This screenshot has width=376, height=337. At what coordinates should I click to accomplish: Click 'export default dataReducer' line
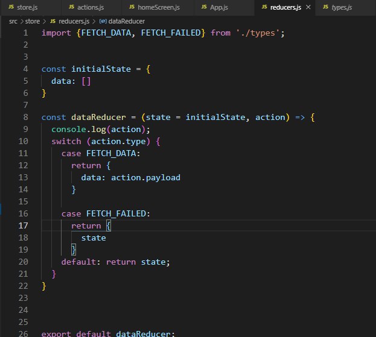(x=108, y=333)
